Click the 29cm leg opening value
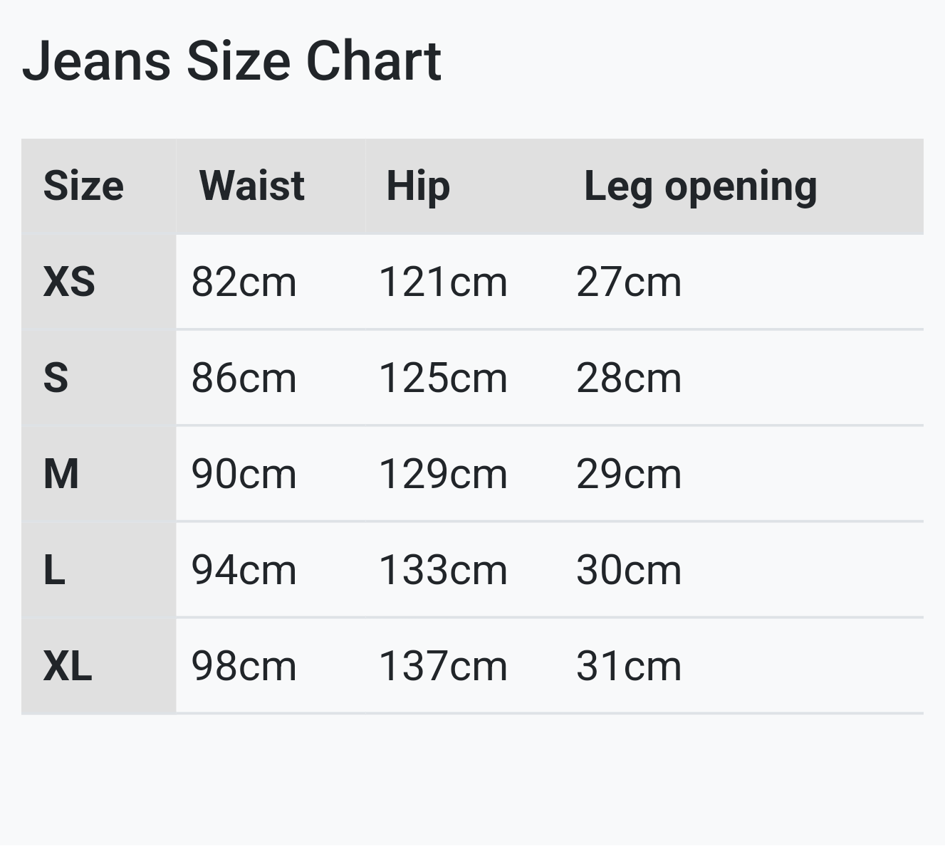The height and width of the screenshot is (846, 945). click(x=629, y=474)
